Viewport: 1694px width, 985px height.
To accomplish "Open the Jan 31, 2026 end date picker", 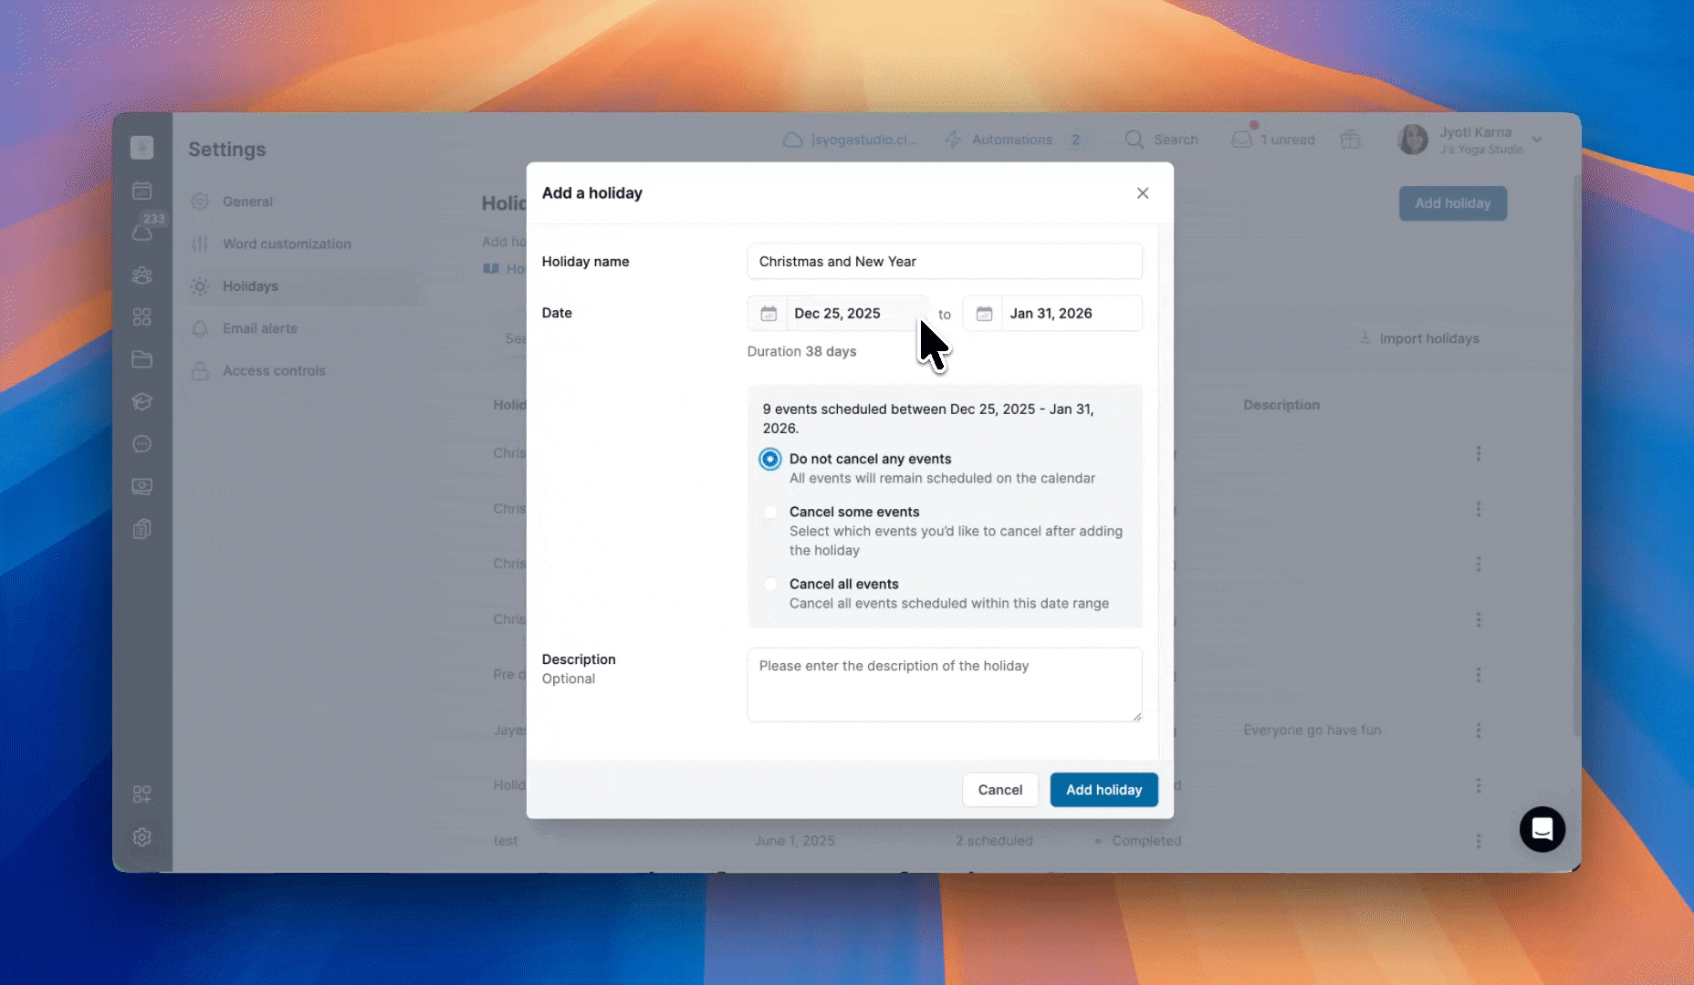I will pyautogui.click(x=1070, y=314).
